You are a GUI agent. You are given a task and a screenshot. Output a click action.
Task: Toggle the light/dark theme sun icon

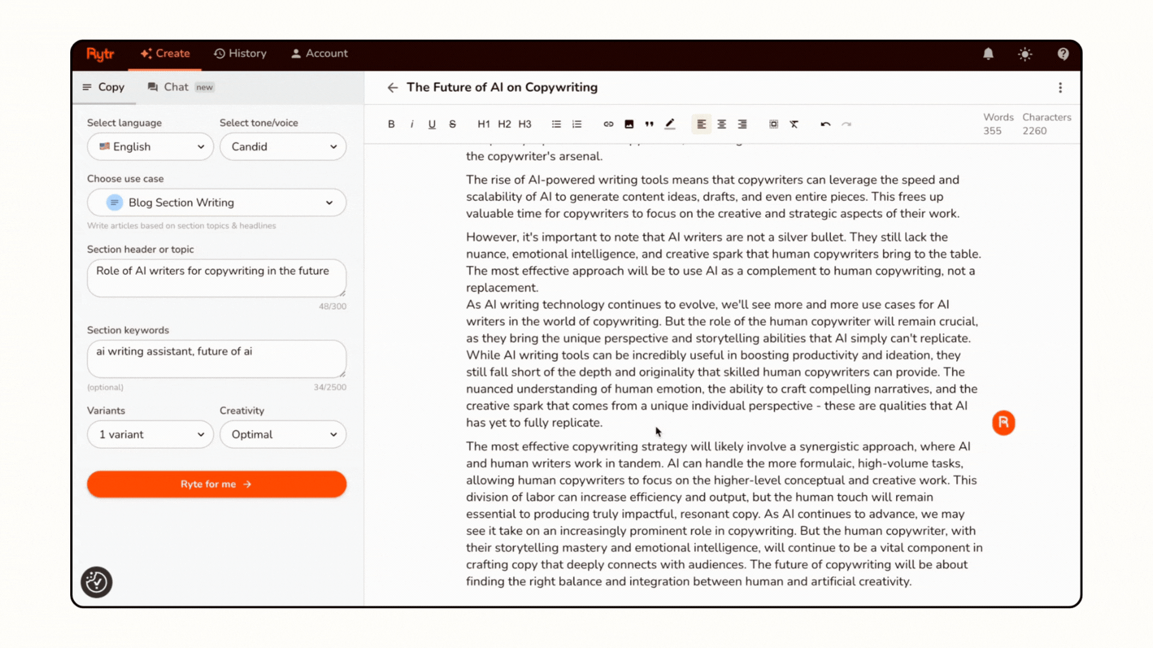tap(1025, 54)
